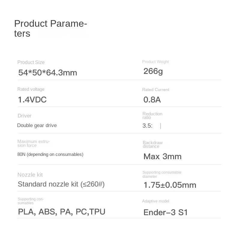The height and width of the screenshot is (237, 237).
Task: Select the Adaptive model label
Action: 155,201
